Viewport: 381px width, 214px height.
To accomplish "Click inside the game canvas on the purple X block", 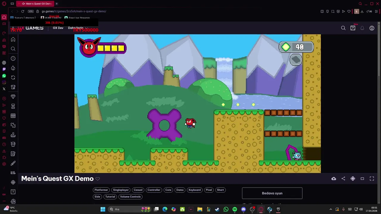I will click(x=164, y=125).
